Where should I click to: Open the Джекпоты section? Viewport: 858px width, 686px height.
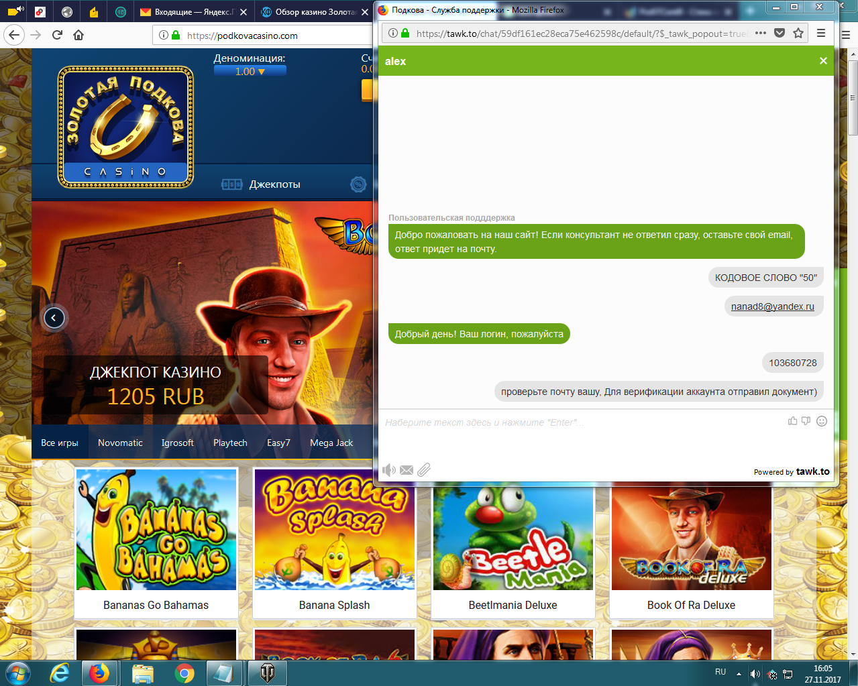pos(274,184)
